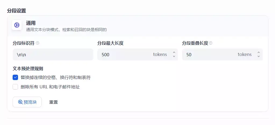The image size is (275, 125).
Task: Increase 分段最大长度 with the up arrow
Action: [174, 53]
